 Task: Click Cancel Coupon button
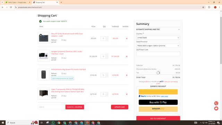(x=75, y=107)
